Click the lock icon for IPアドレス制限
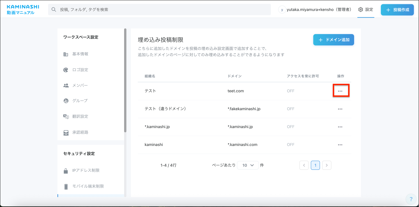 [66, 171]
